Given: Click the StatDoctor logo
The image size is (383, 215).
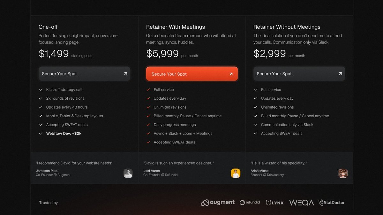Looking at the screenshot, I should 331,203.
